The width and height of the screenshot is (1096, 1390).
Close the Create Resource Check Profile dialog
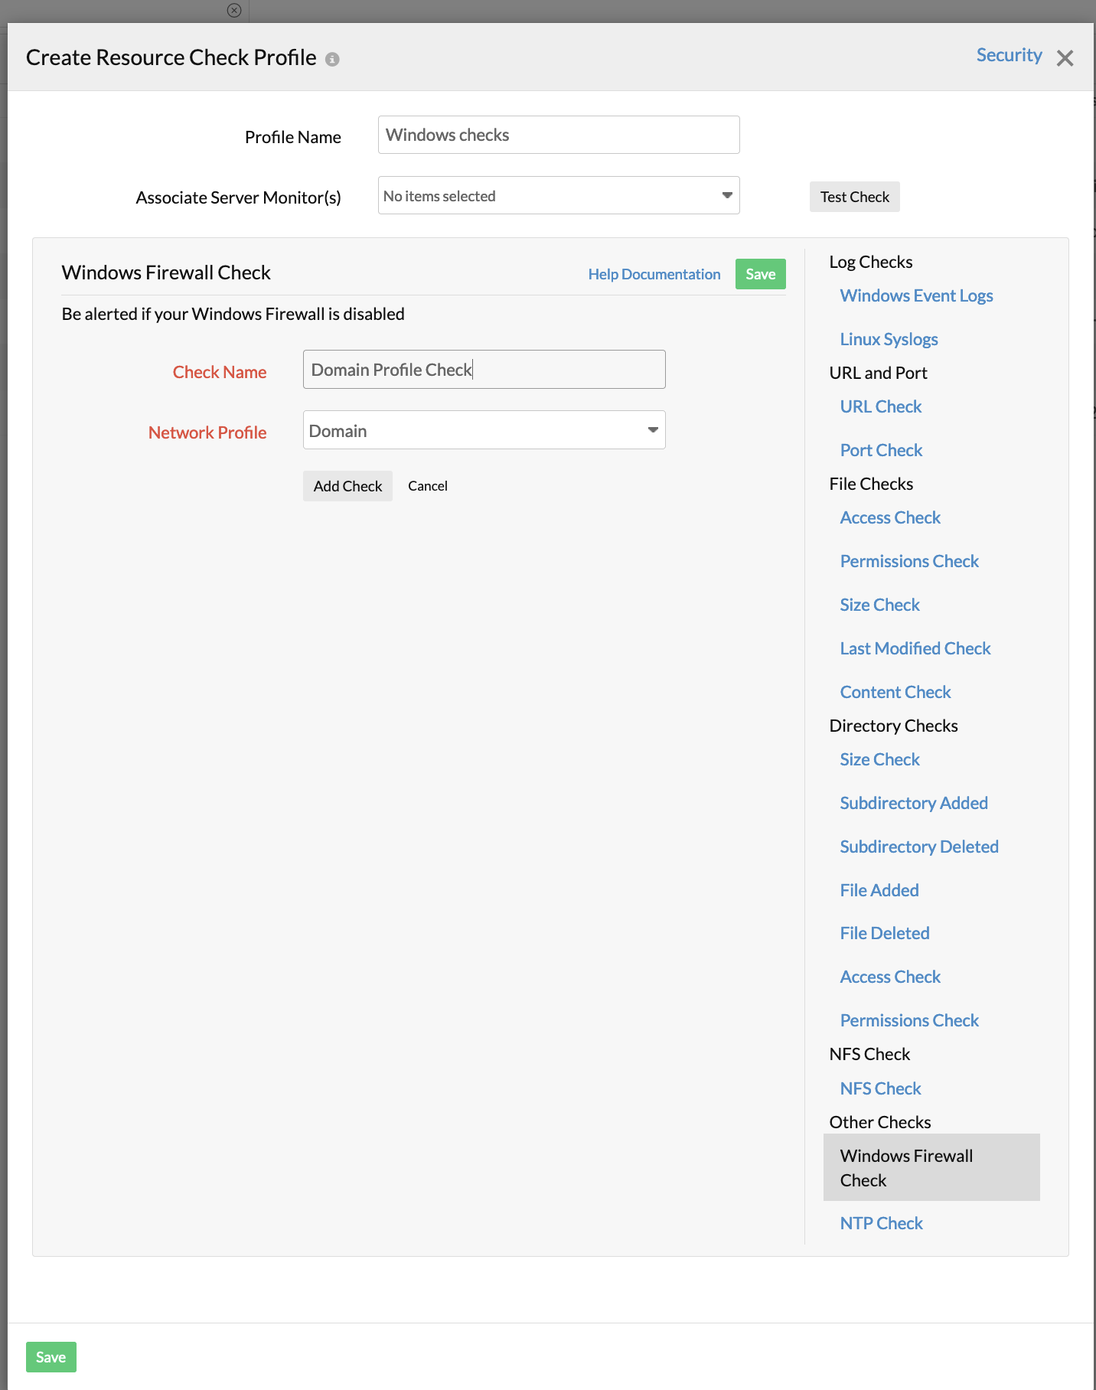click(x=1065, y=58)
